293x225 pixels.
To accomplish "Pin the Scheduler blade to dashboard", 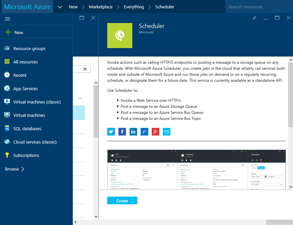I will [254, 18].
